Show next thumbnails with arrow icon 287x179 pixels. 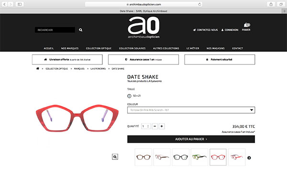(249, 158)
